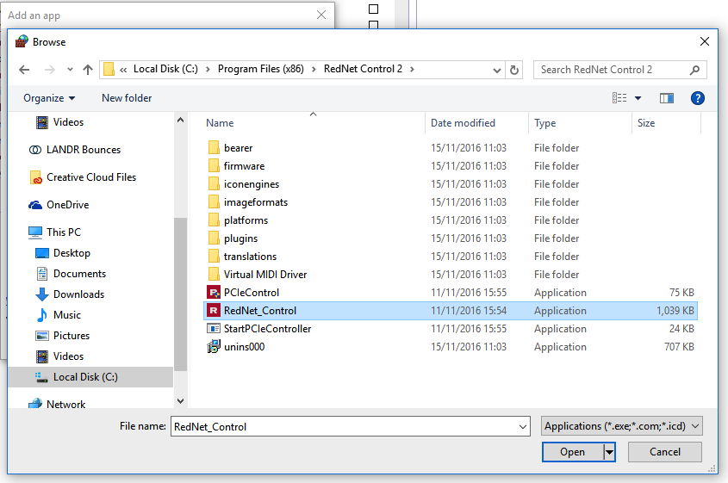Viewport: 728px width, 483px height.
Task: Sort by the Size column
Action: (646, 123)
